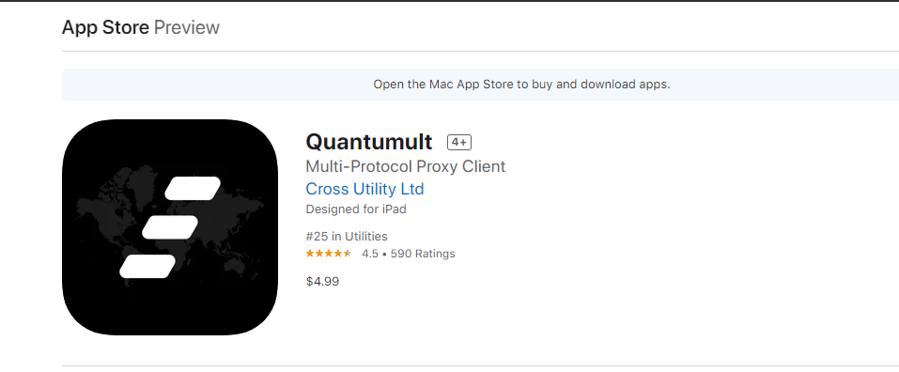The image size is (899, 372).
Task: Click the Preview label in header
Action: point(187,27)
